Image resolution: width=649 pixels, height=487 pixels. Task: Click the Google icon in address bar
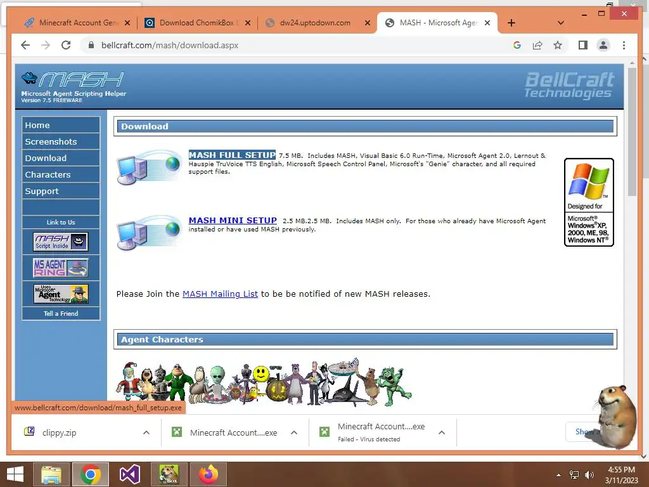pyautogui.click(x=517, y=45)
